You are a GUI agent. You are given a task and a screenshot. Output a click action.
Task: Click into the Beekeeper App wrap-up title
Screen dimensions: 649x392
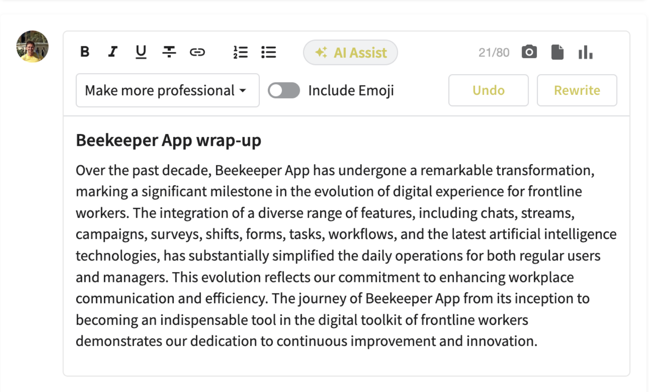(x=168, y=140)
